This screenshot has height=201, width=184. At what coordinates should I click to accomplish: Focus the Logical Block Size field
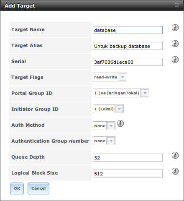[x=128, y=174]
